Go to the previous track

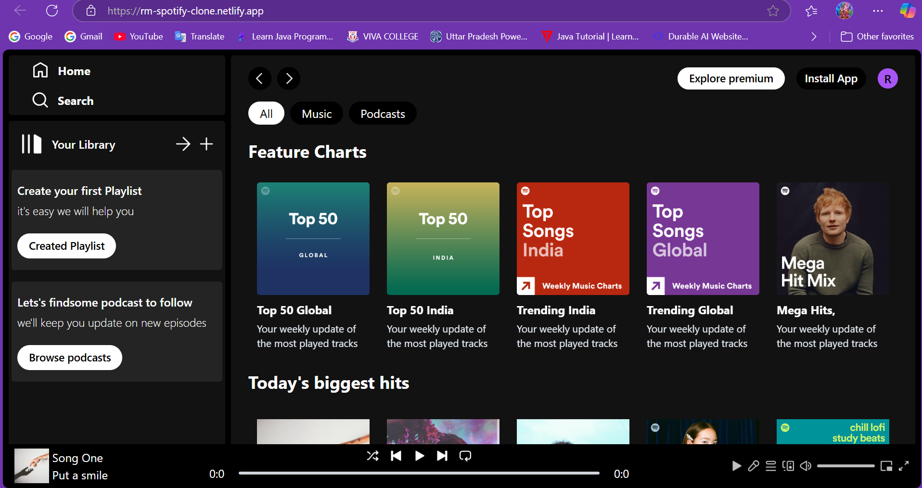point(396,456)
